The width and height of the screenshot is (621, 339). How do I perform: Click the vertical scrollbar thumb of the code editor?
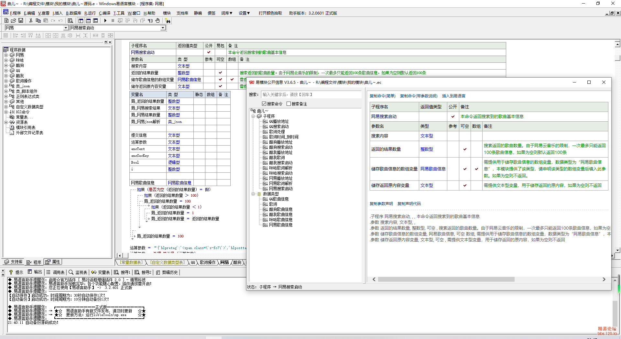617,58
